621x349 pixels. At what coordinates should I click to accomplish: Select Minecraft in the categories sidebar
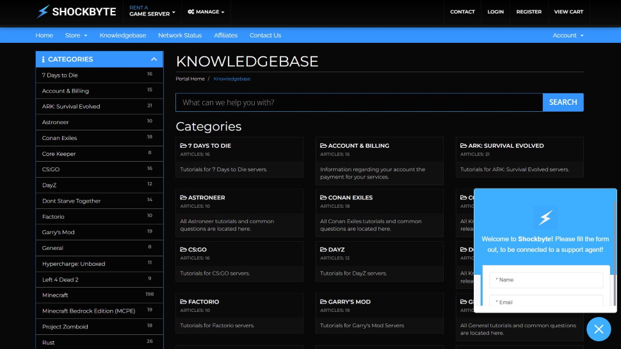(x=99, y=295)
